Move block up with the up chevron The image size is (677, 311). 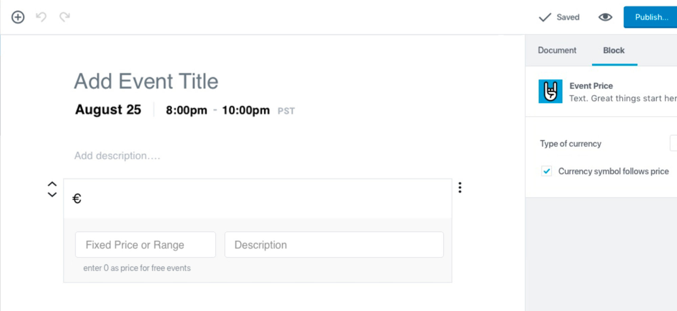(52, 184)
